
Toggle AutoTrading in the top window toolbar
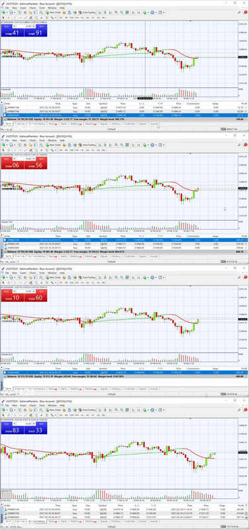(87, 12)
